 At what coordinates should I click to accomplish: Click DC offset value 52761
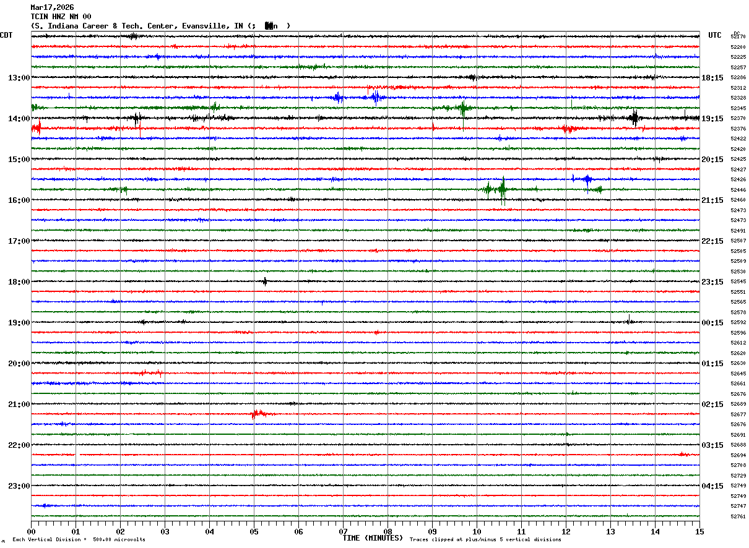tap(738, 516)
